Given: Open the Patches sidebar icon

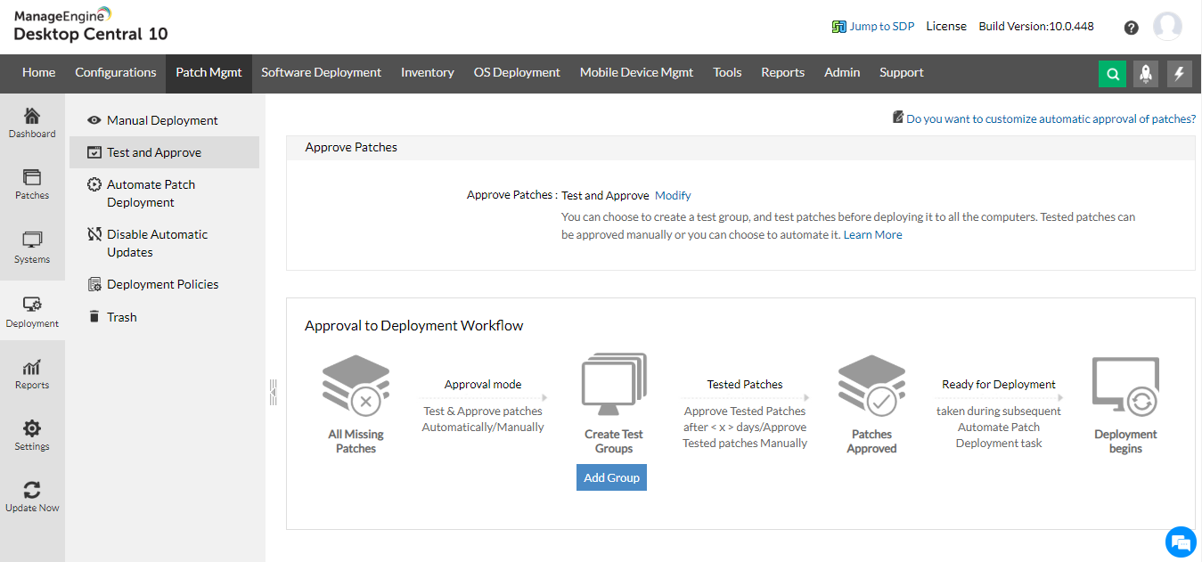Looking at the screenshot, I should [32, 184].
